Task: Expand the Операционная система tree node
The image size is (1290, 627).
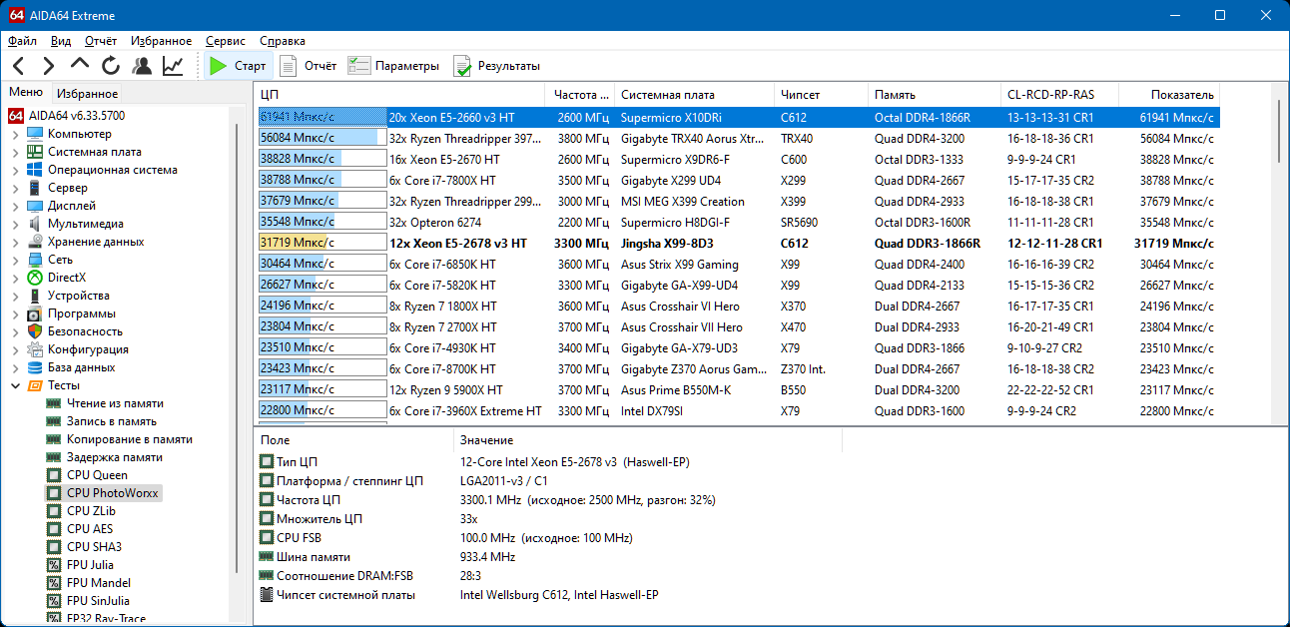Action: coord(15,170)
